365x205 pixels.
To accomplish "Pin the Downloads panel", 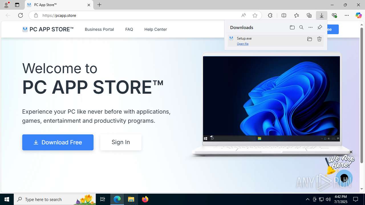I will (320, 27).
